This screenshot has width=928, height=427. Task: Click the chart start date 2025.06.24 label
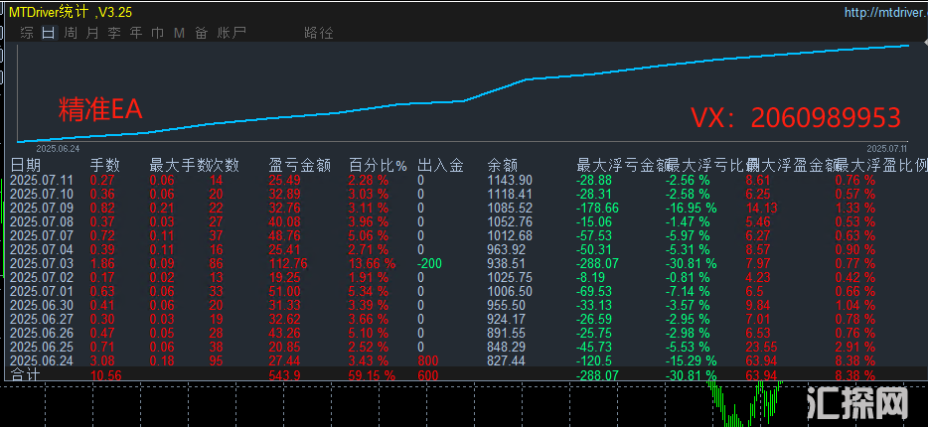pos(58,149)
